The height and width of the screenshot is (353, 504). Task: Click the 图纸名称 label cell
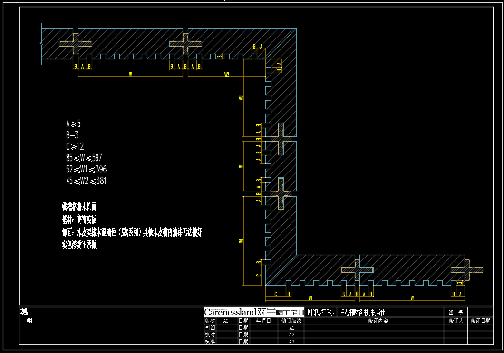tap(320, 312)
